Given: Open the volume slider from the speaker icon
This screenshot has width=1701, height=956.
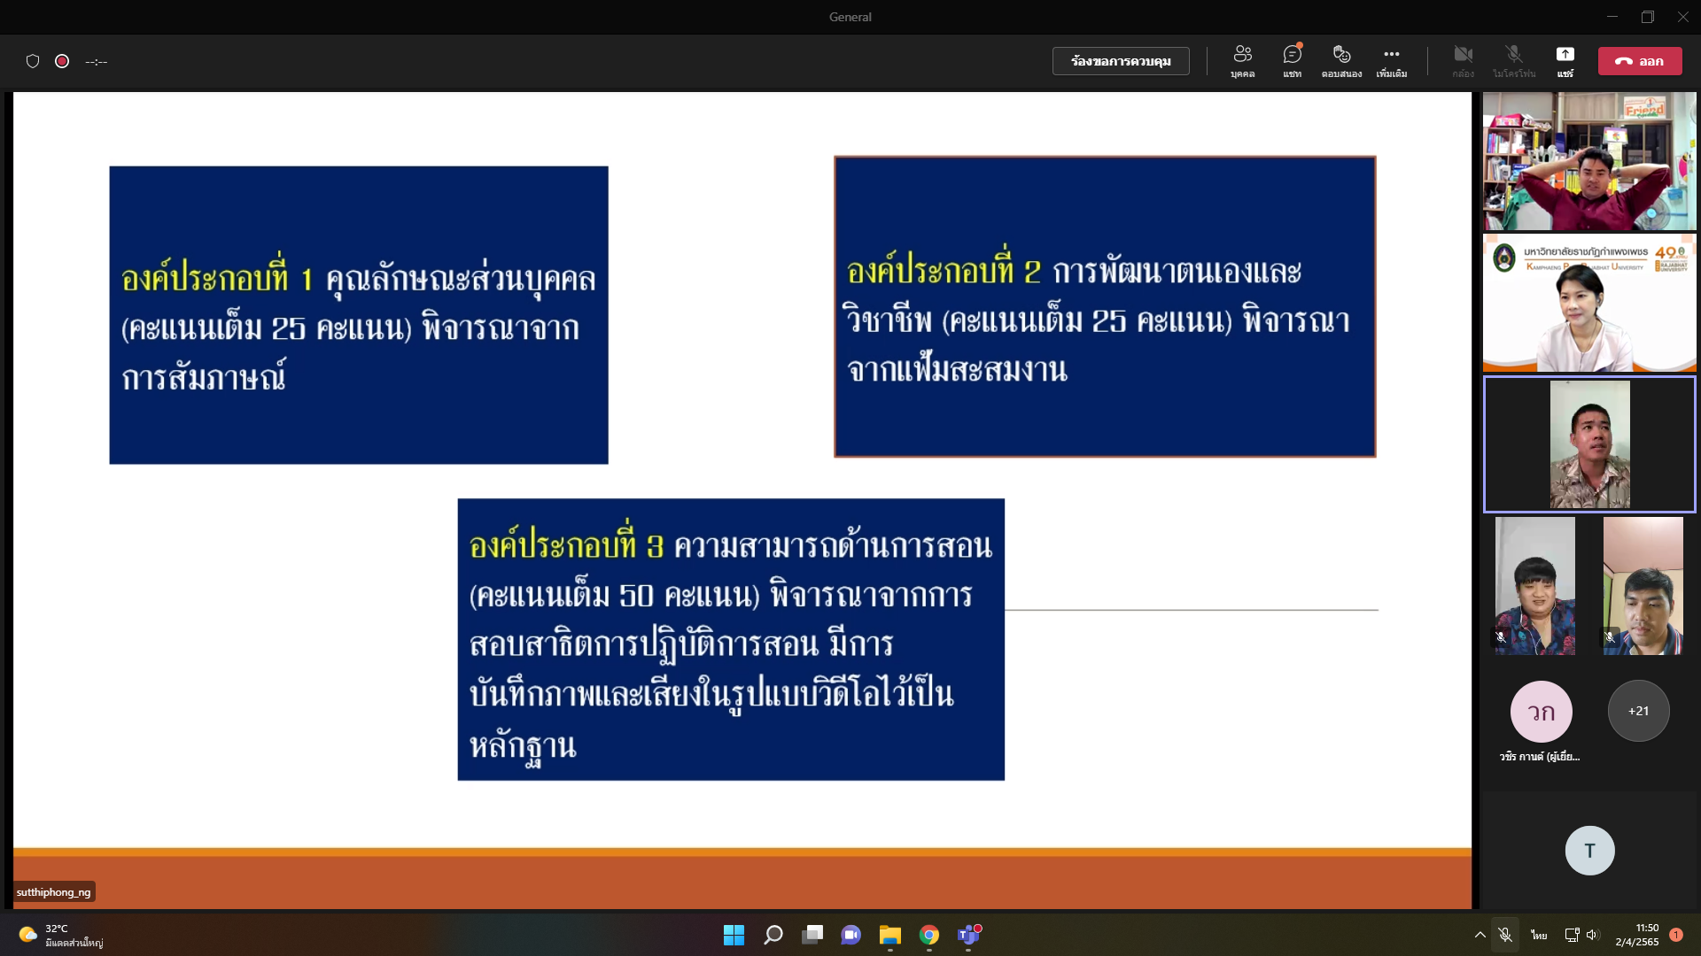Looking at the screenshot, I should pos(1594,935).
